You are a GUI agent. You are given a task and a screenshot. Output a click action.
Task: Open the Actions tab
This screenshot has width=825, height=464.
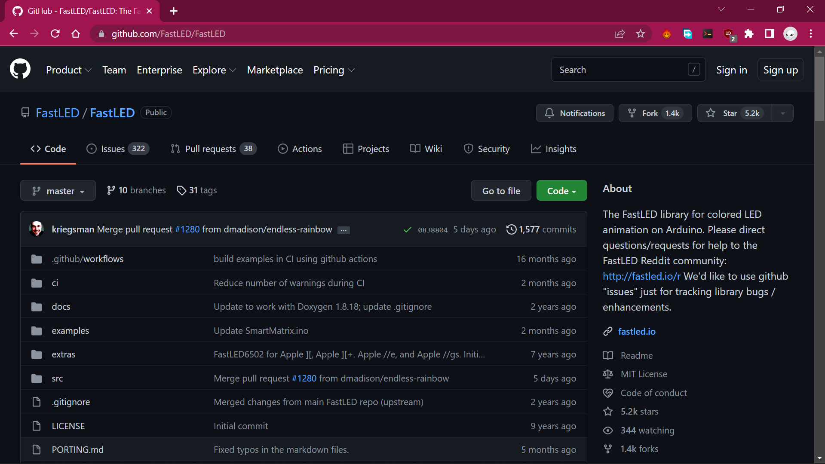tap(300, 149)
